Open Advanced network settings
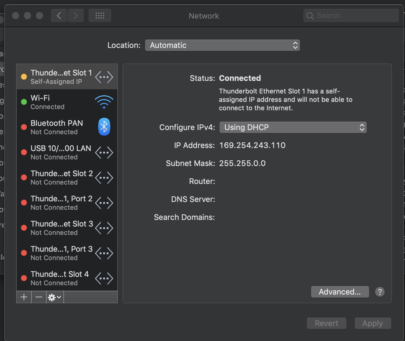The width and height of the screenshot is (405, 341). click(x=340, y=292)
